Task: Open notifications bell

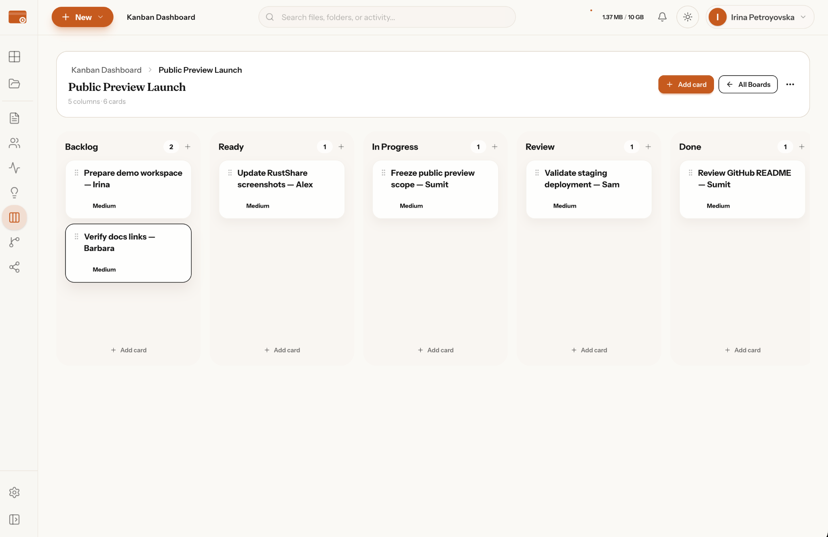Action: click(662, 17)
